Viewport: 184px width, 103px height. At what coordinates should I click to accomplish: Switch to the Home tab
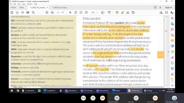(x=13, y=7)
